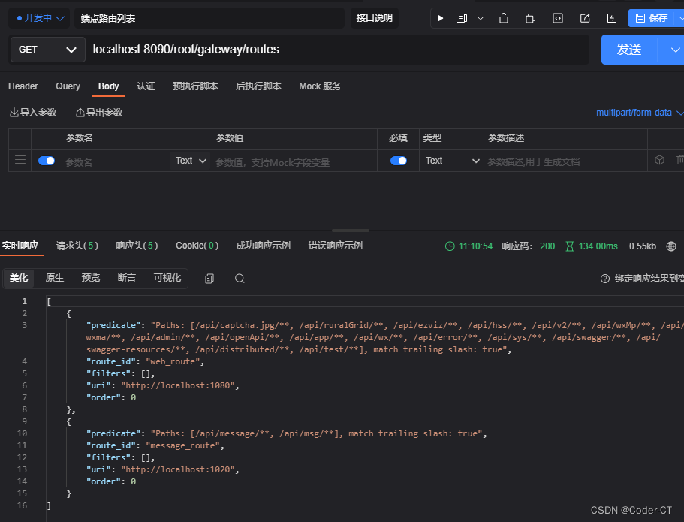
Task: Select the 美化 beautify view
Action: coord(19,278)
